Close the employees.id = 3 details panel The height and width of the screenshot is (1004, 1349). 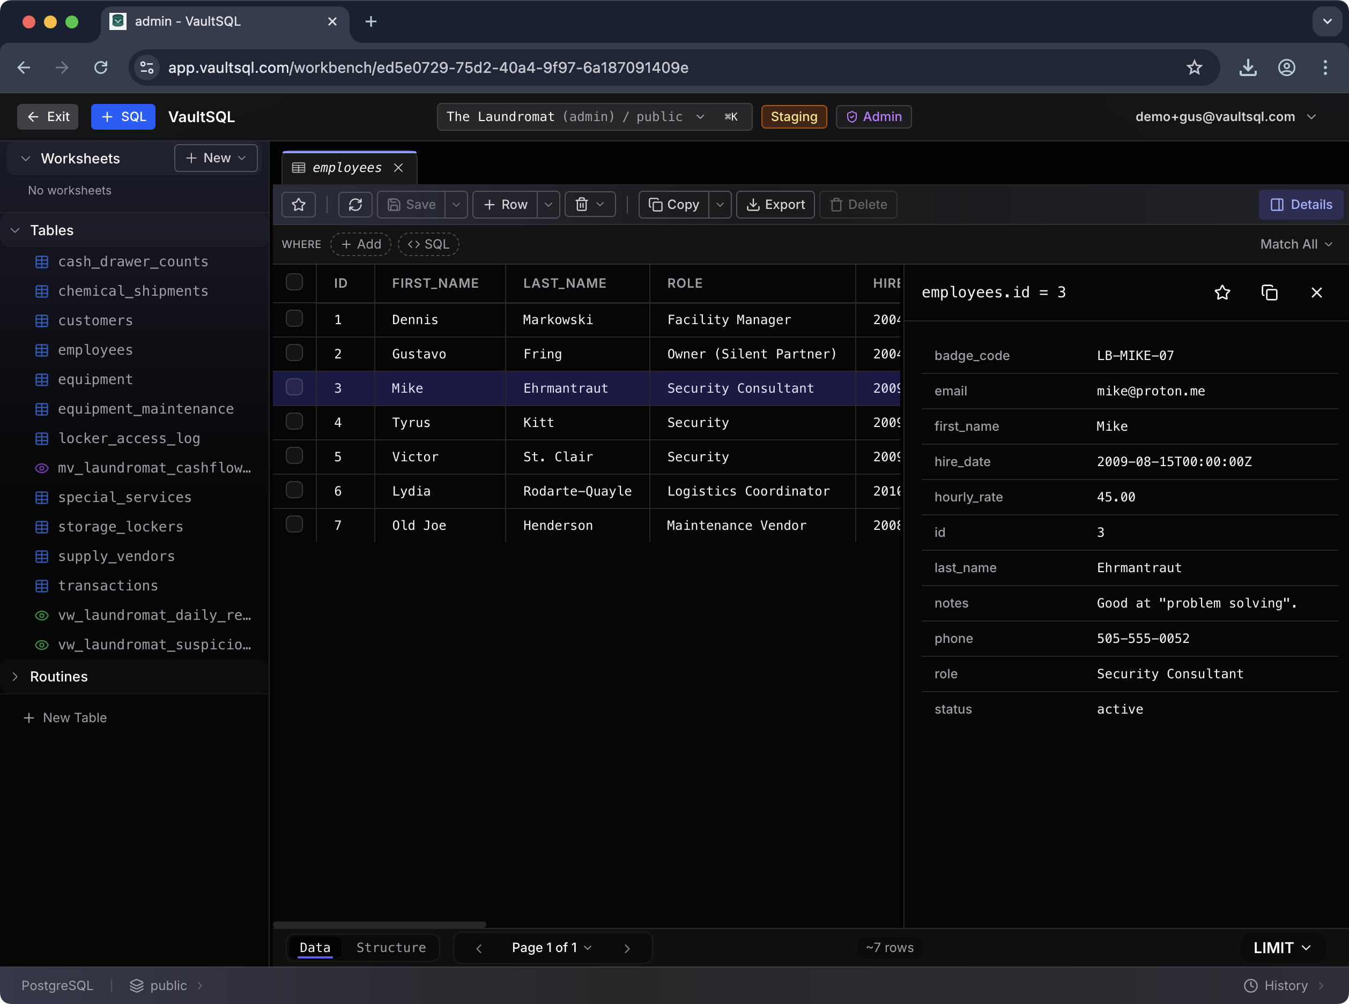click(x=1316, y=293)
